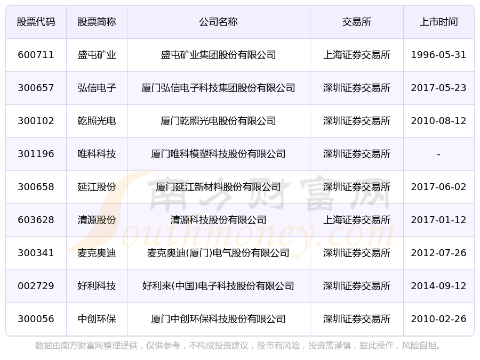Click stock name 中创环保
The height and width of the screenshot is (360, 480).
(97, 319)
